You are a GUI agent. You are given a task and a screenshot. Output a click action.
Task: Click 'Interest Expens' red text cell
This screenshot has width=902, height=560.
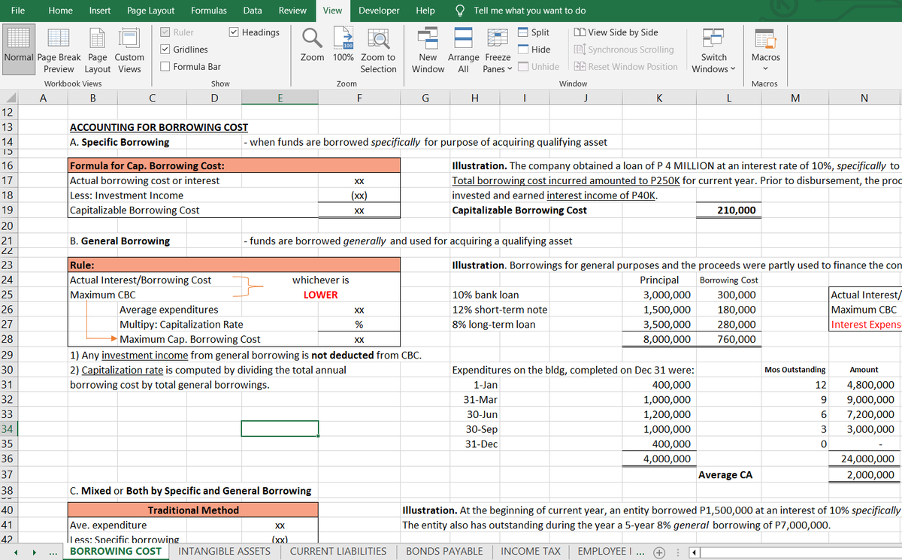[x=866, y=325]
